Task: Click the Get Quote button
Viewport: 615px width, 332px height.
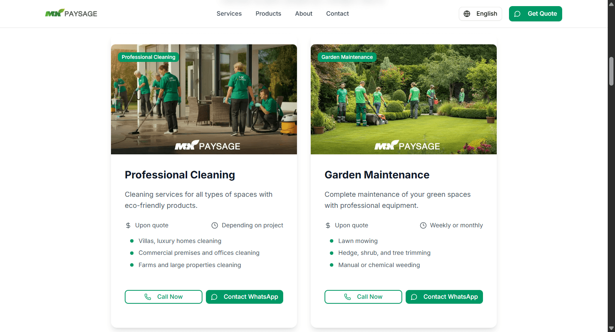Action: (535, 14)
